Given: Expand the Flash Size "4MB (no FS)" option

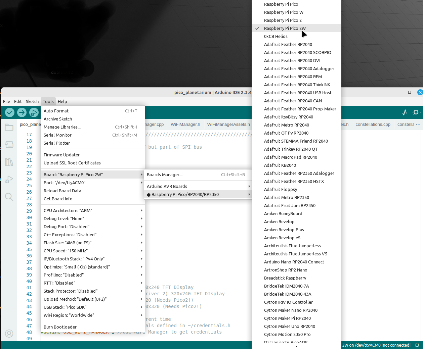Looking at the screenshot, I should click(x=93, y=243).
